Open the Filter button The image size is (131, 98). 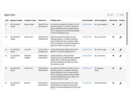121,15
